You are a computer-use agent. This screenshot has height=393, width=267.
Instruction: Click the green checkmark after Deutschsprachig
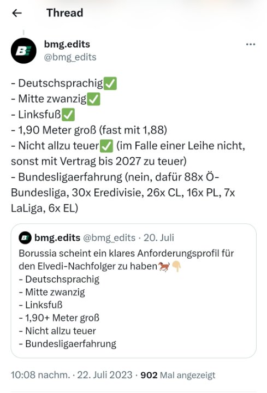tap(110, 84)
